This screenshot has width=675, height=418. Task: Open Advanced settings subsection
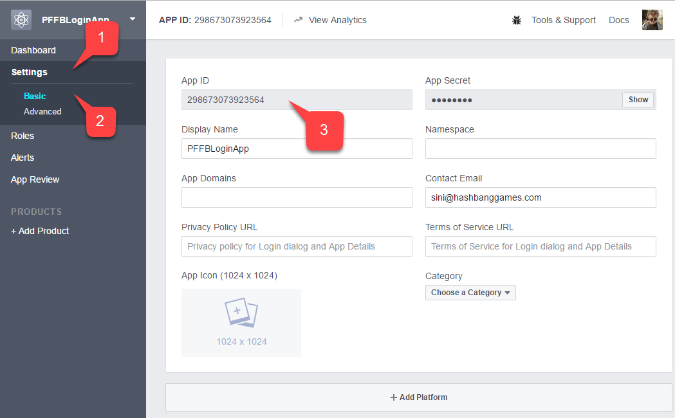pos(42,111)
